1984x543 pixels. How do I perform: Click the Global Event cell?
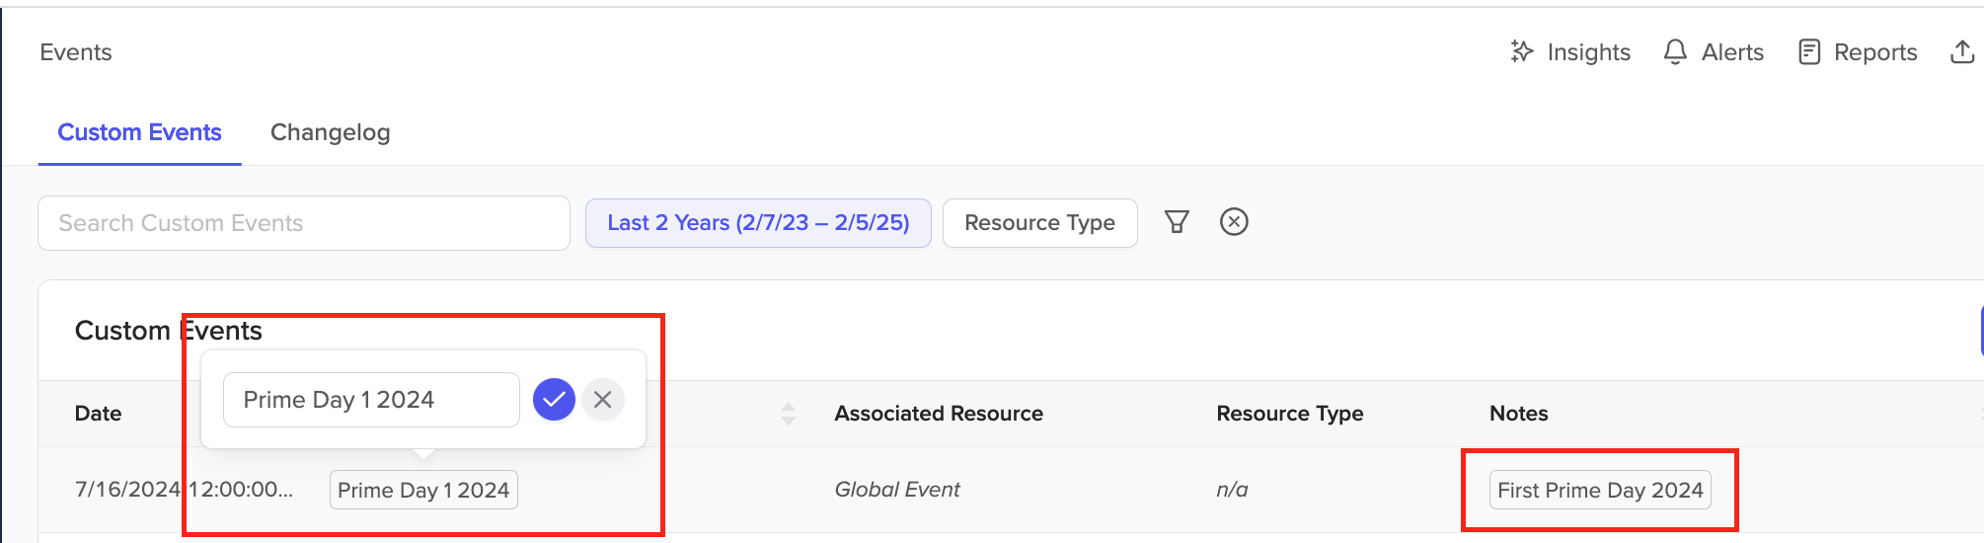coord(897,490)
